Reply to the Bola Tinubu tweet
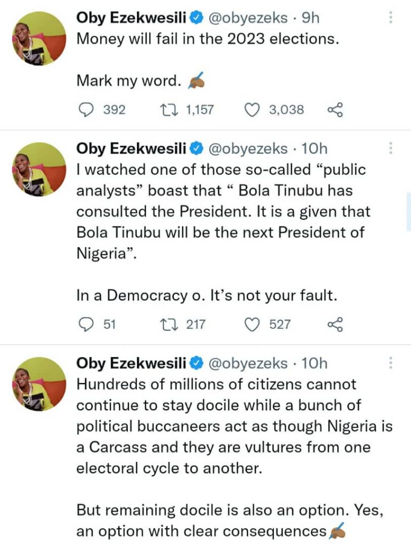The width and height of the screenshot is (411, 547). tap(86, 324)
